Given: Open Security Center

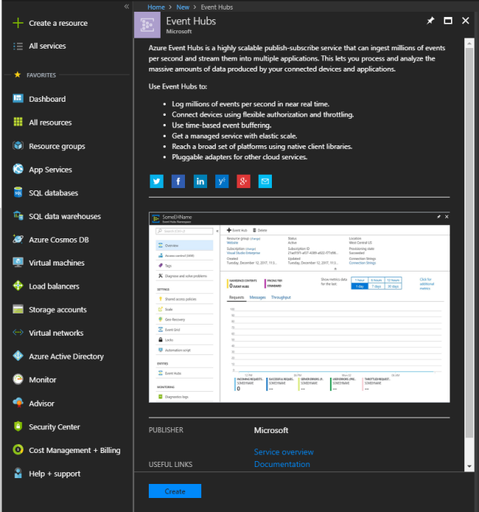Looking at the screenshot, I should (46, 426).
